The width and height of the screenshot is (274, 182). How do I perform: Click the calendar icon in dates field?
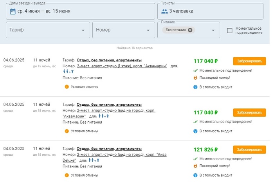click(x=13, y=11)
